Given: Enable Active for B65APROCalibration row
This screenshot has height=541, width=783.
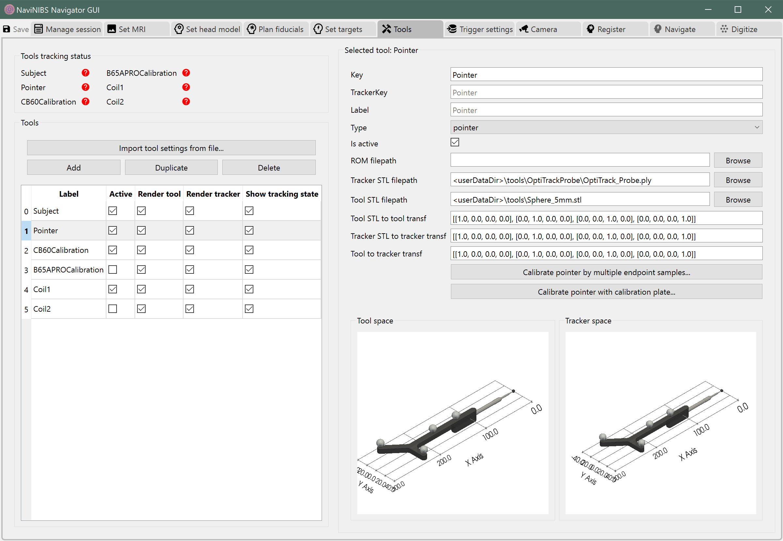Looking at the screenshot, I should (112, 270).
